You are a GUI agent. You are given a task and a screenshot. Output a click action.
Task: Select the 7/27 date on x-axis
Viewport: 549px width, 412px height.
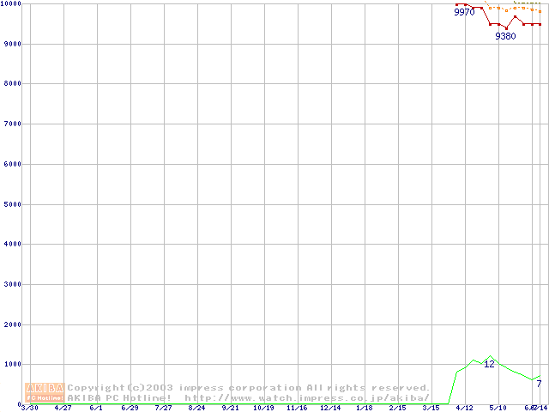pos(163,409)
